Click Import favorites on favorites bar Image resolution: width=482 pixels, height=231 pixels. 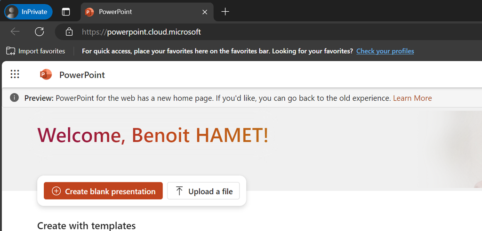coord(36,51)
